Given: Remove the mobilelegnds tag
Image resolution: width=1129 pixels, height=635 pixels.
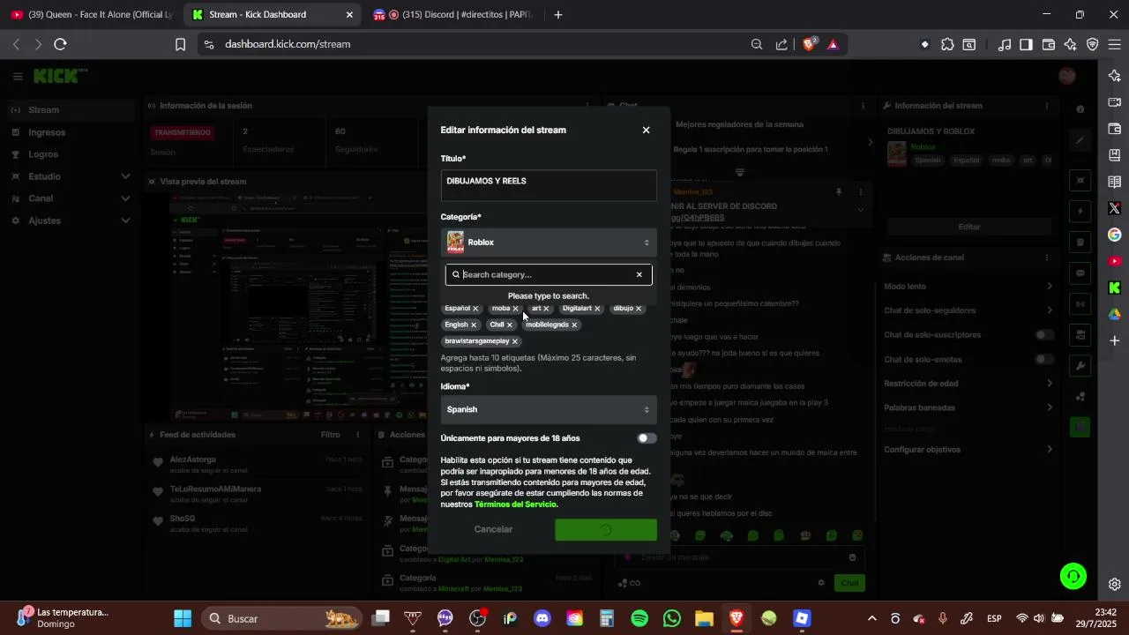Looking at the screenshot, I should (x=574, y=325).
